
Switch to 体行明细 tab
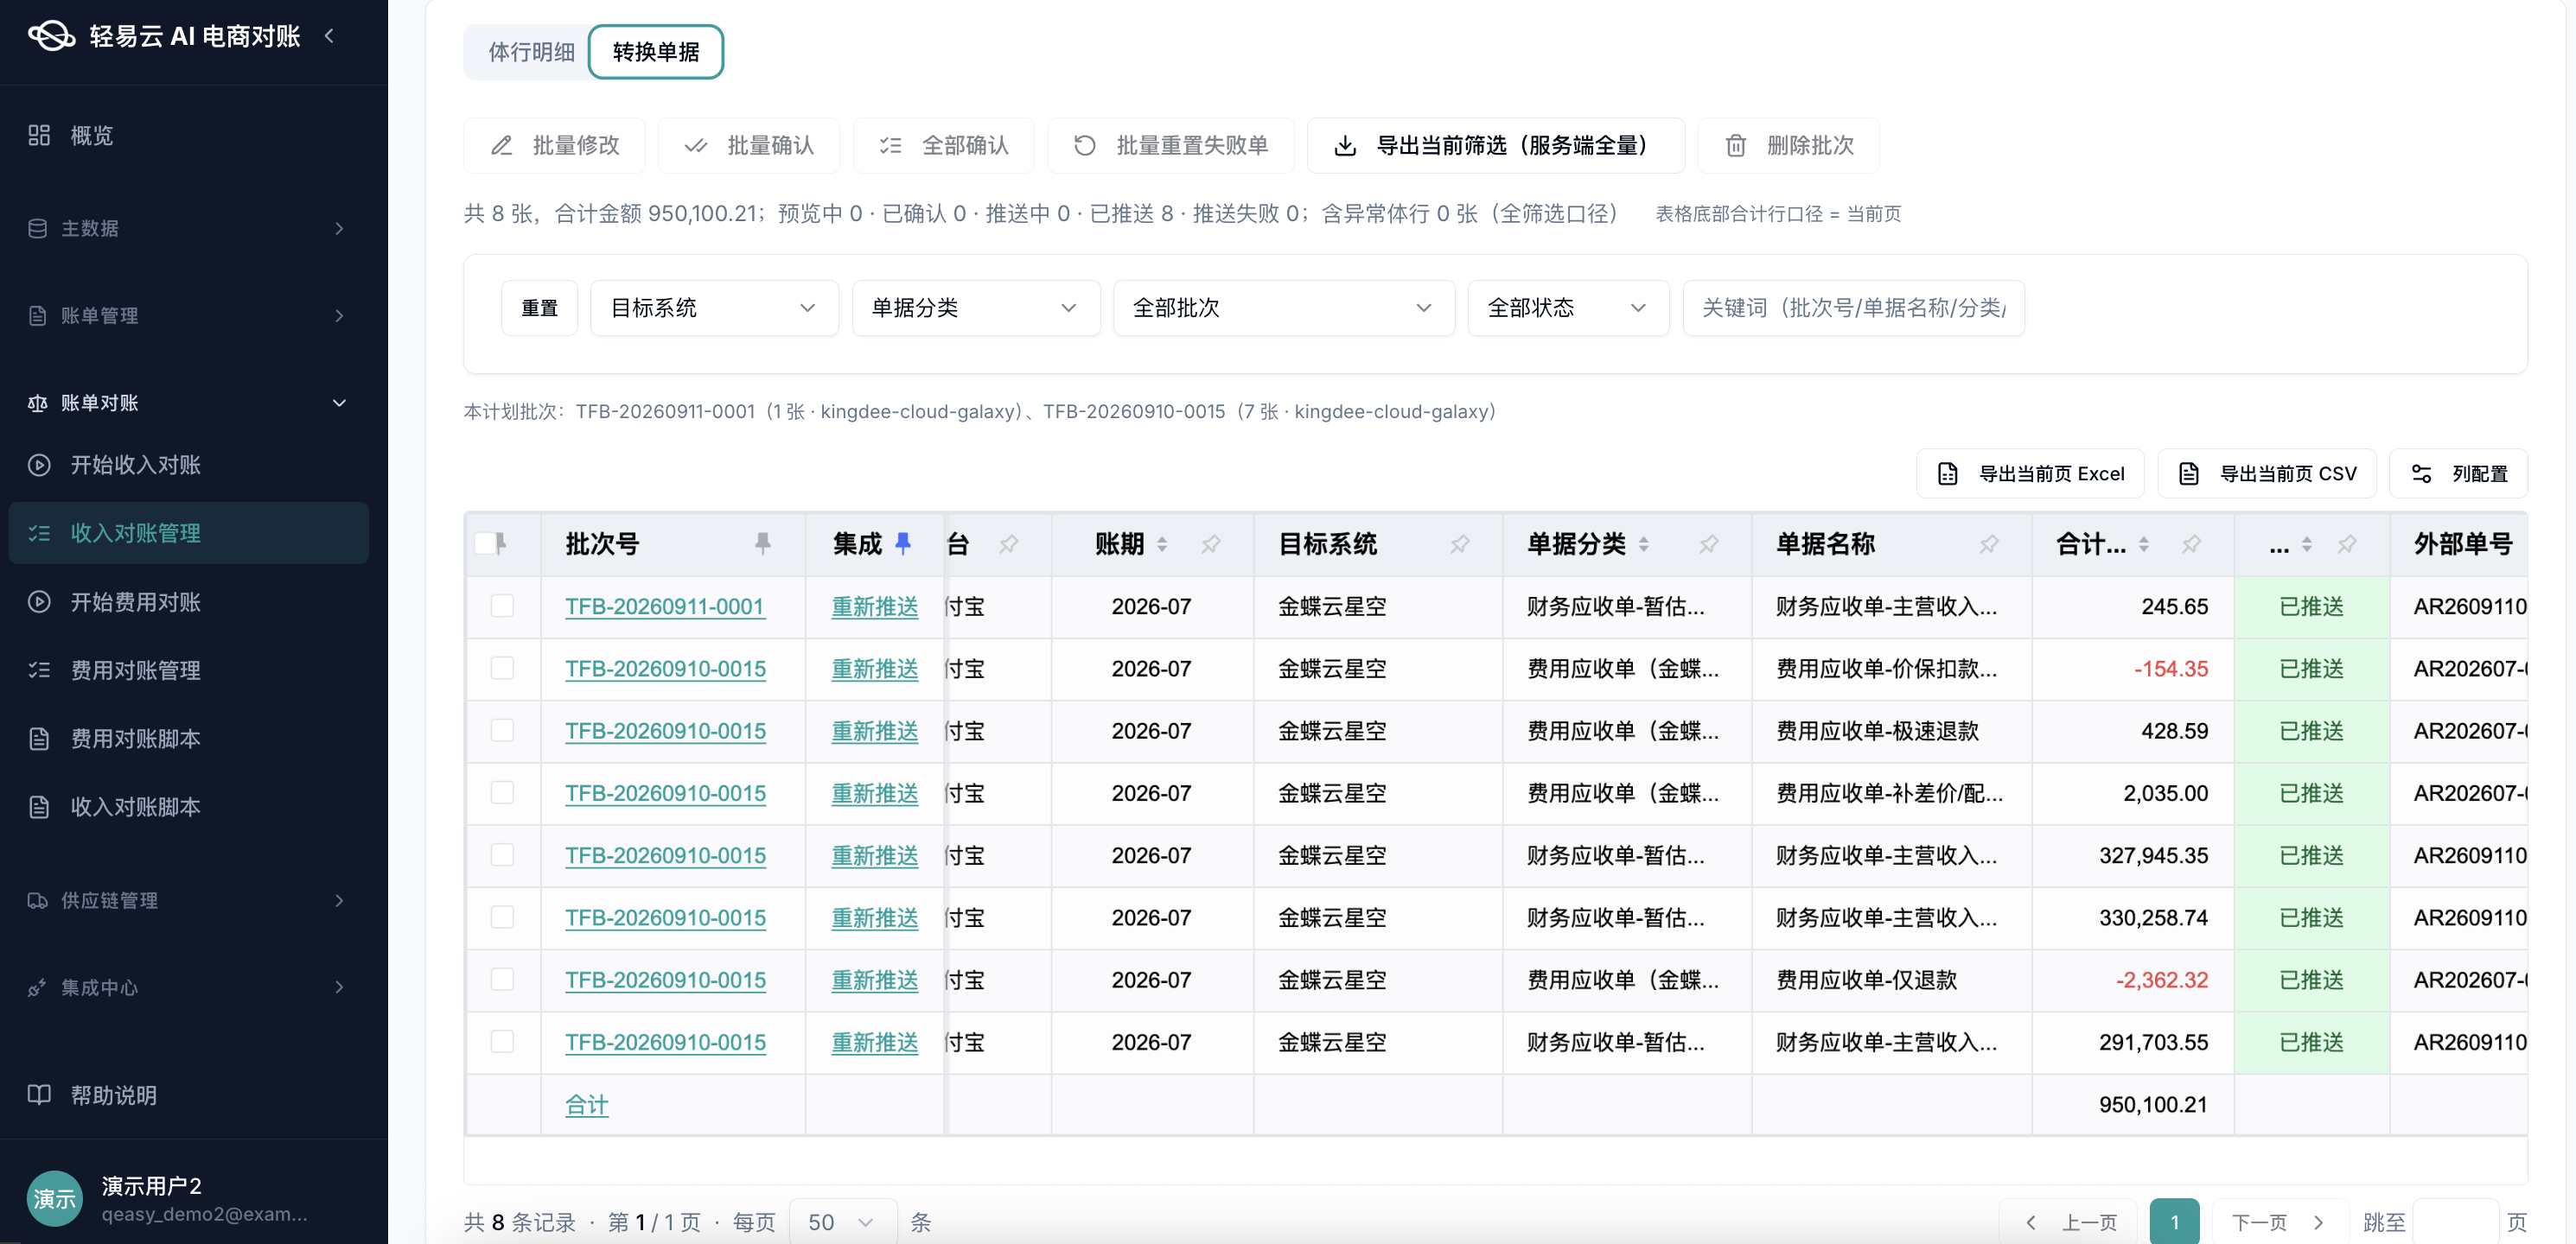(531, 52)
